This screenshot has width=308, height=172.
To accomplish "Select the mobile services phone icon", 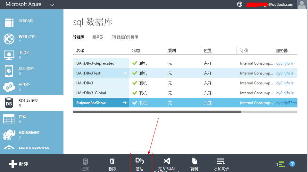I will (9, 71).
